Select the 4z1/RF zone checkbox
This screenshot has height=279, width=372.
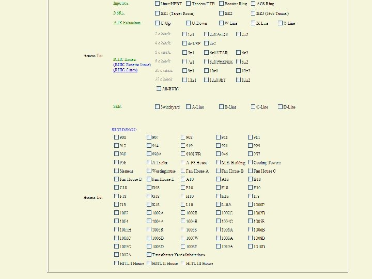click(184, 43)
